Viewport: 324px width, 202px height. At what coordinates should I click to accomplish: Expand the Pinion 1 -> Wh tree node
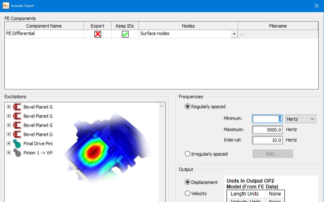(9, 153)
